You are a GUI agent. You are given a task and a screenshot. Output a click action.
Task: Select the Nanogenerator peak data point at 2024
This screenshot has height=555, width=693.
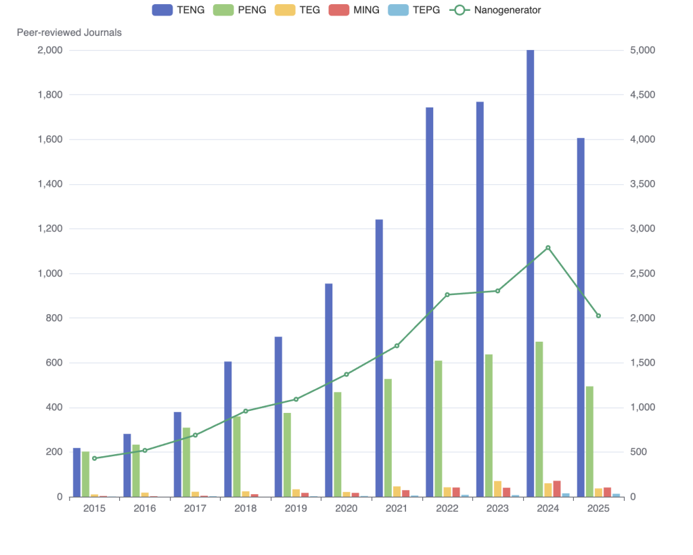(548, 248)
